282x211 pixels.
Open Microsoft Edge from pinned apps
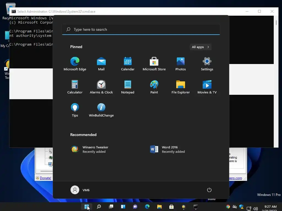coord(75,64)
